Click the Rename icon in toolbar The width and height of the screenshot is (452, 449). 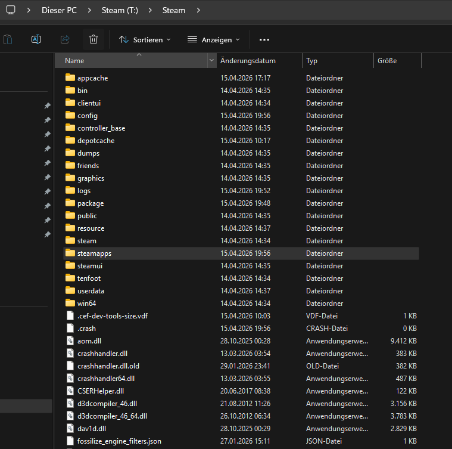(x=36, y=39)
